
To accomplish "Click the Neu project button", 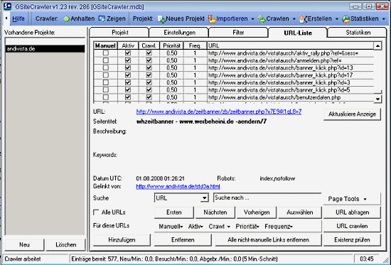I will pos(24,245).
